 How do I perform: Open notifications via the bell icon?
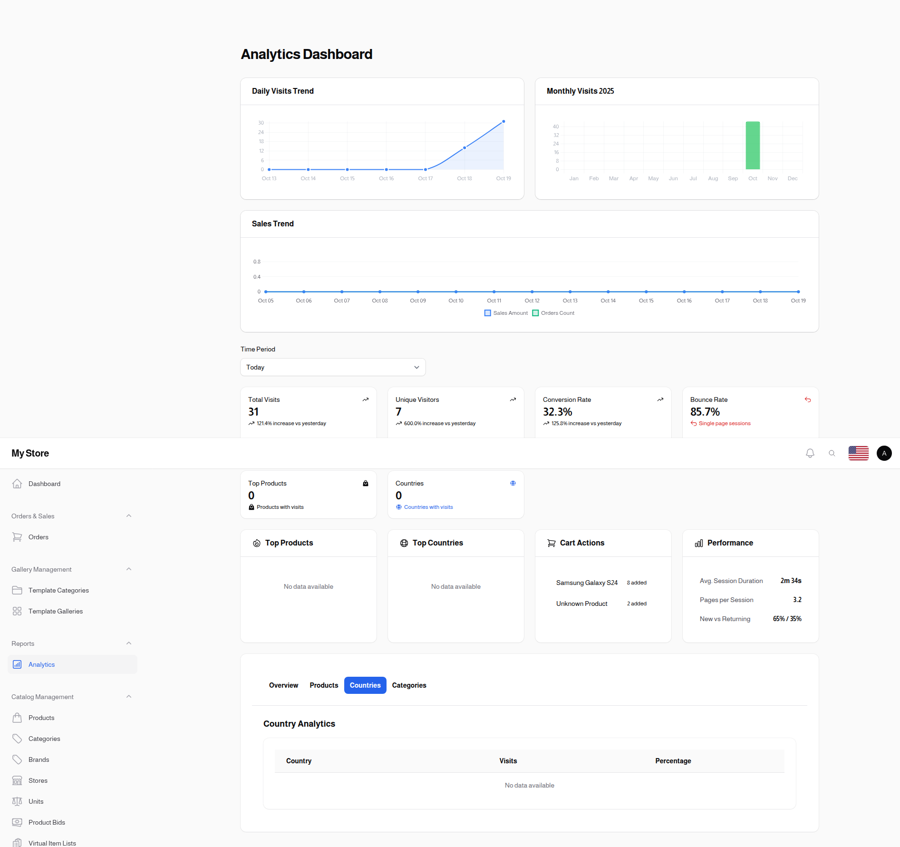810,453
